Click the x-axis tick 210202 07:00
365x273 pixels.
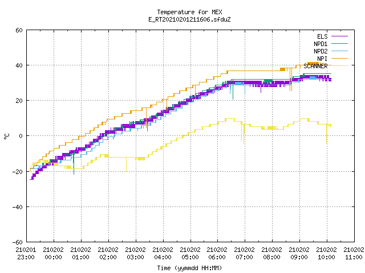(245, 254)
